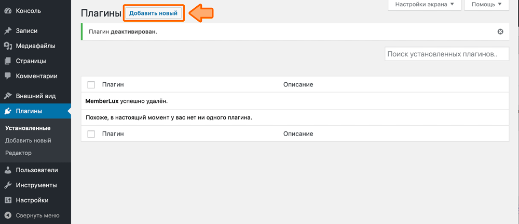Check the select-all checkbox in table header

click(x=91, y=85)
